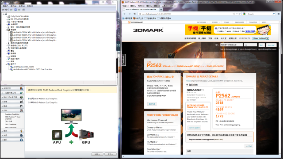This screenshot has width=283, height=159.
Task: Click the left-hand button at Catalyst panel bottom
Action: tap(97, 154)
